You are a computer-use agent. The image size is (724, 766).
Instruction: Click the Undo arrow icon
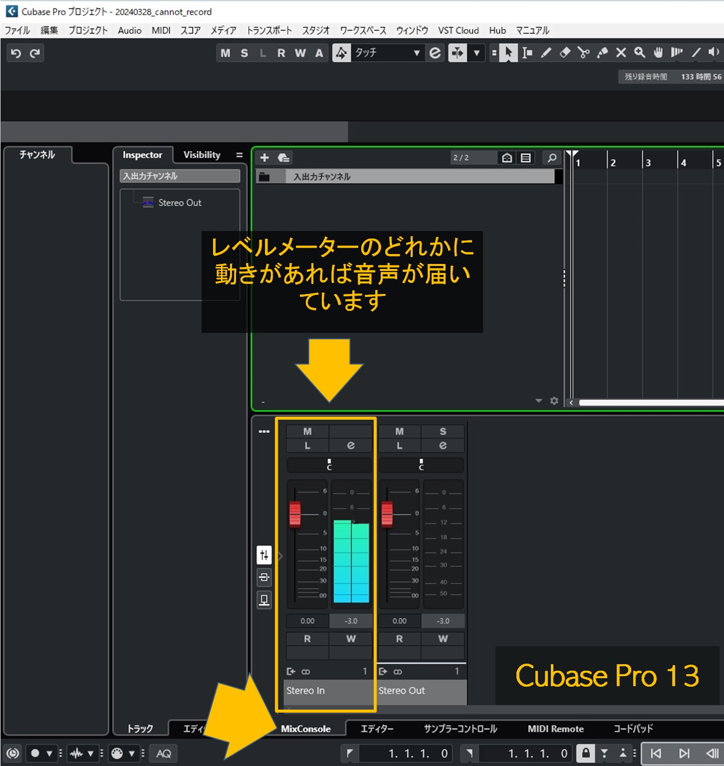tap(16, 53)
